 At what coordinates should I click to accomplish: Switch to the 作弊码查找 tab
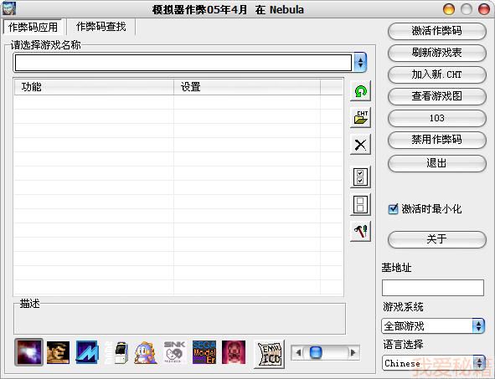[x=101, y=27]
